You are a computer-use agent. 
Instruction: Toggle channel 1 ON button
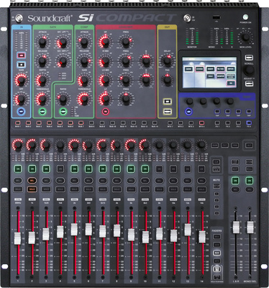pos(18,168)
